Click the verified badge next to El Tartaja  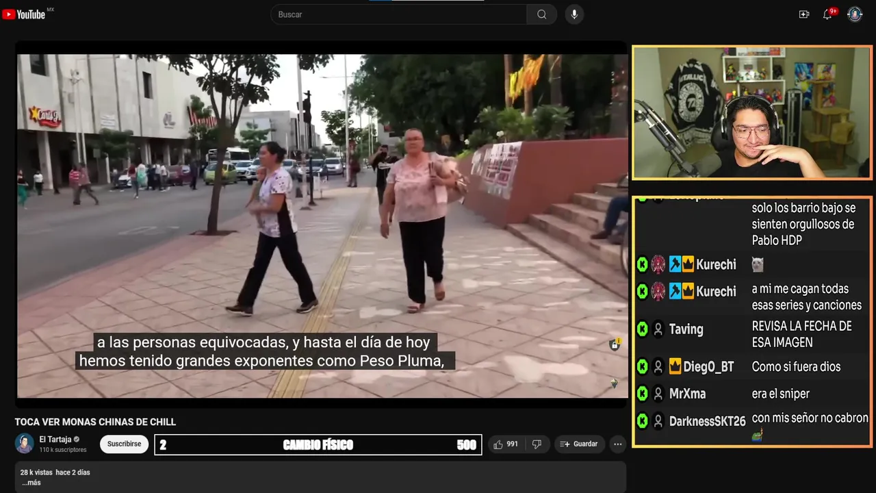click(77, 440)
